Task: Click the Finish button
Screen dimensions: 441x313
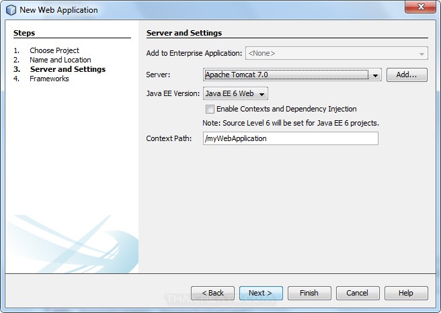Action: click(309, 293)
